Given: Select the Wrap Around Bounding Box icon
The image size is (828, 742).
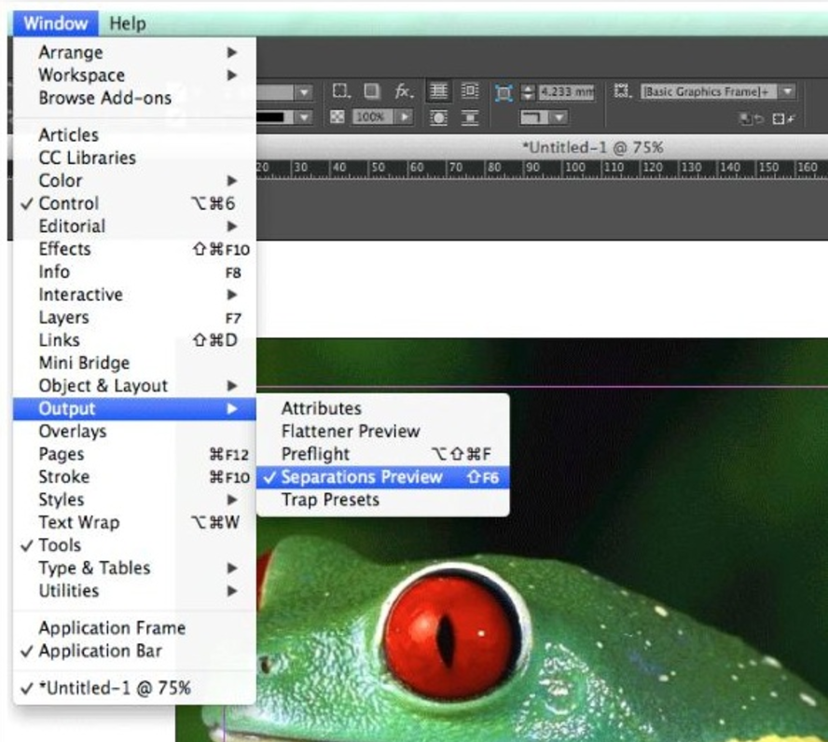Looking at the screenshot, I should 472,89.
